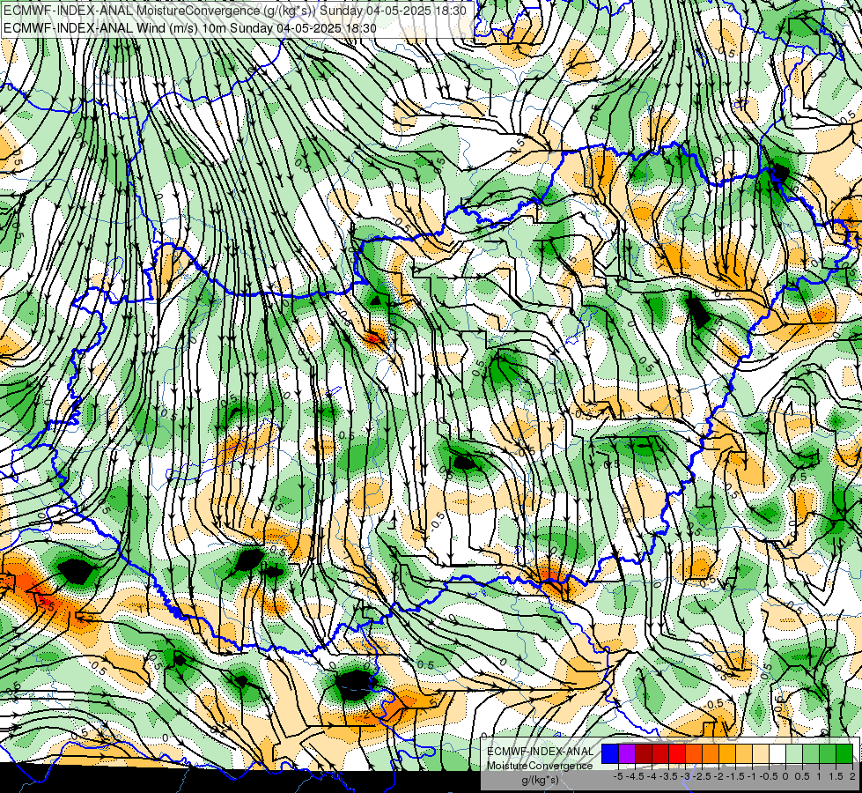Click the legend text MoistureConvergence
This screenshot has width=862, height=793.
coord(540,766)
